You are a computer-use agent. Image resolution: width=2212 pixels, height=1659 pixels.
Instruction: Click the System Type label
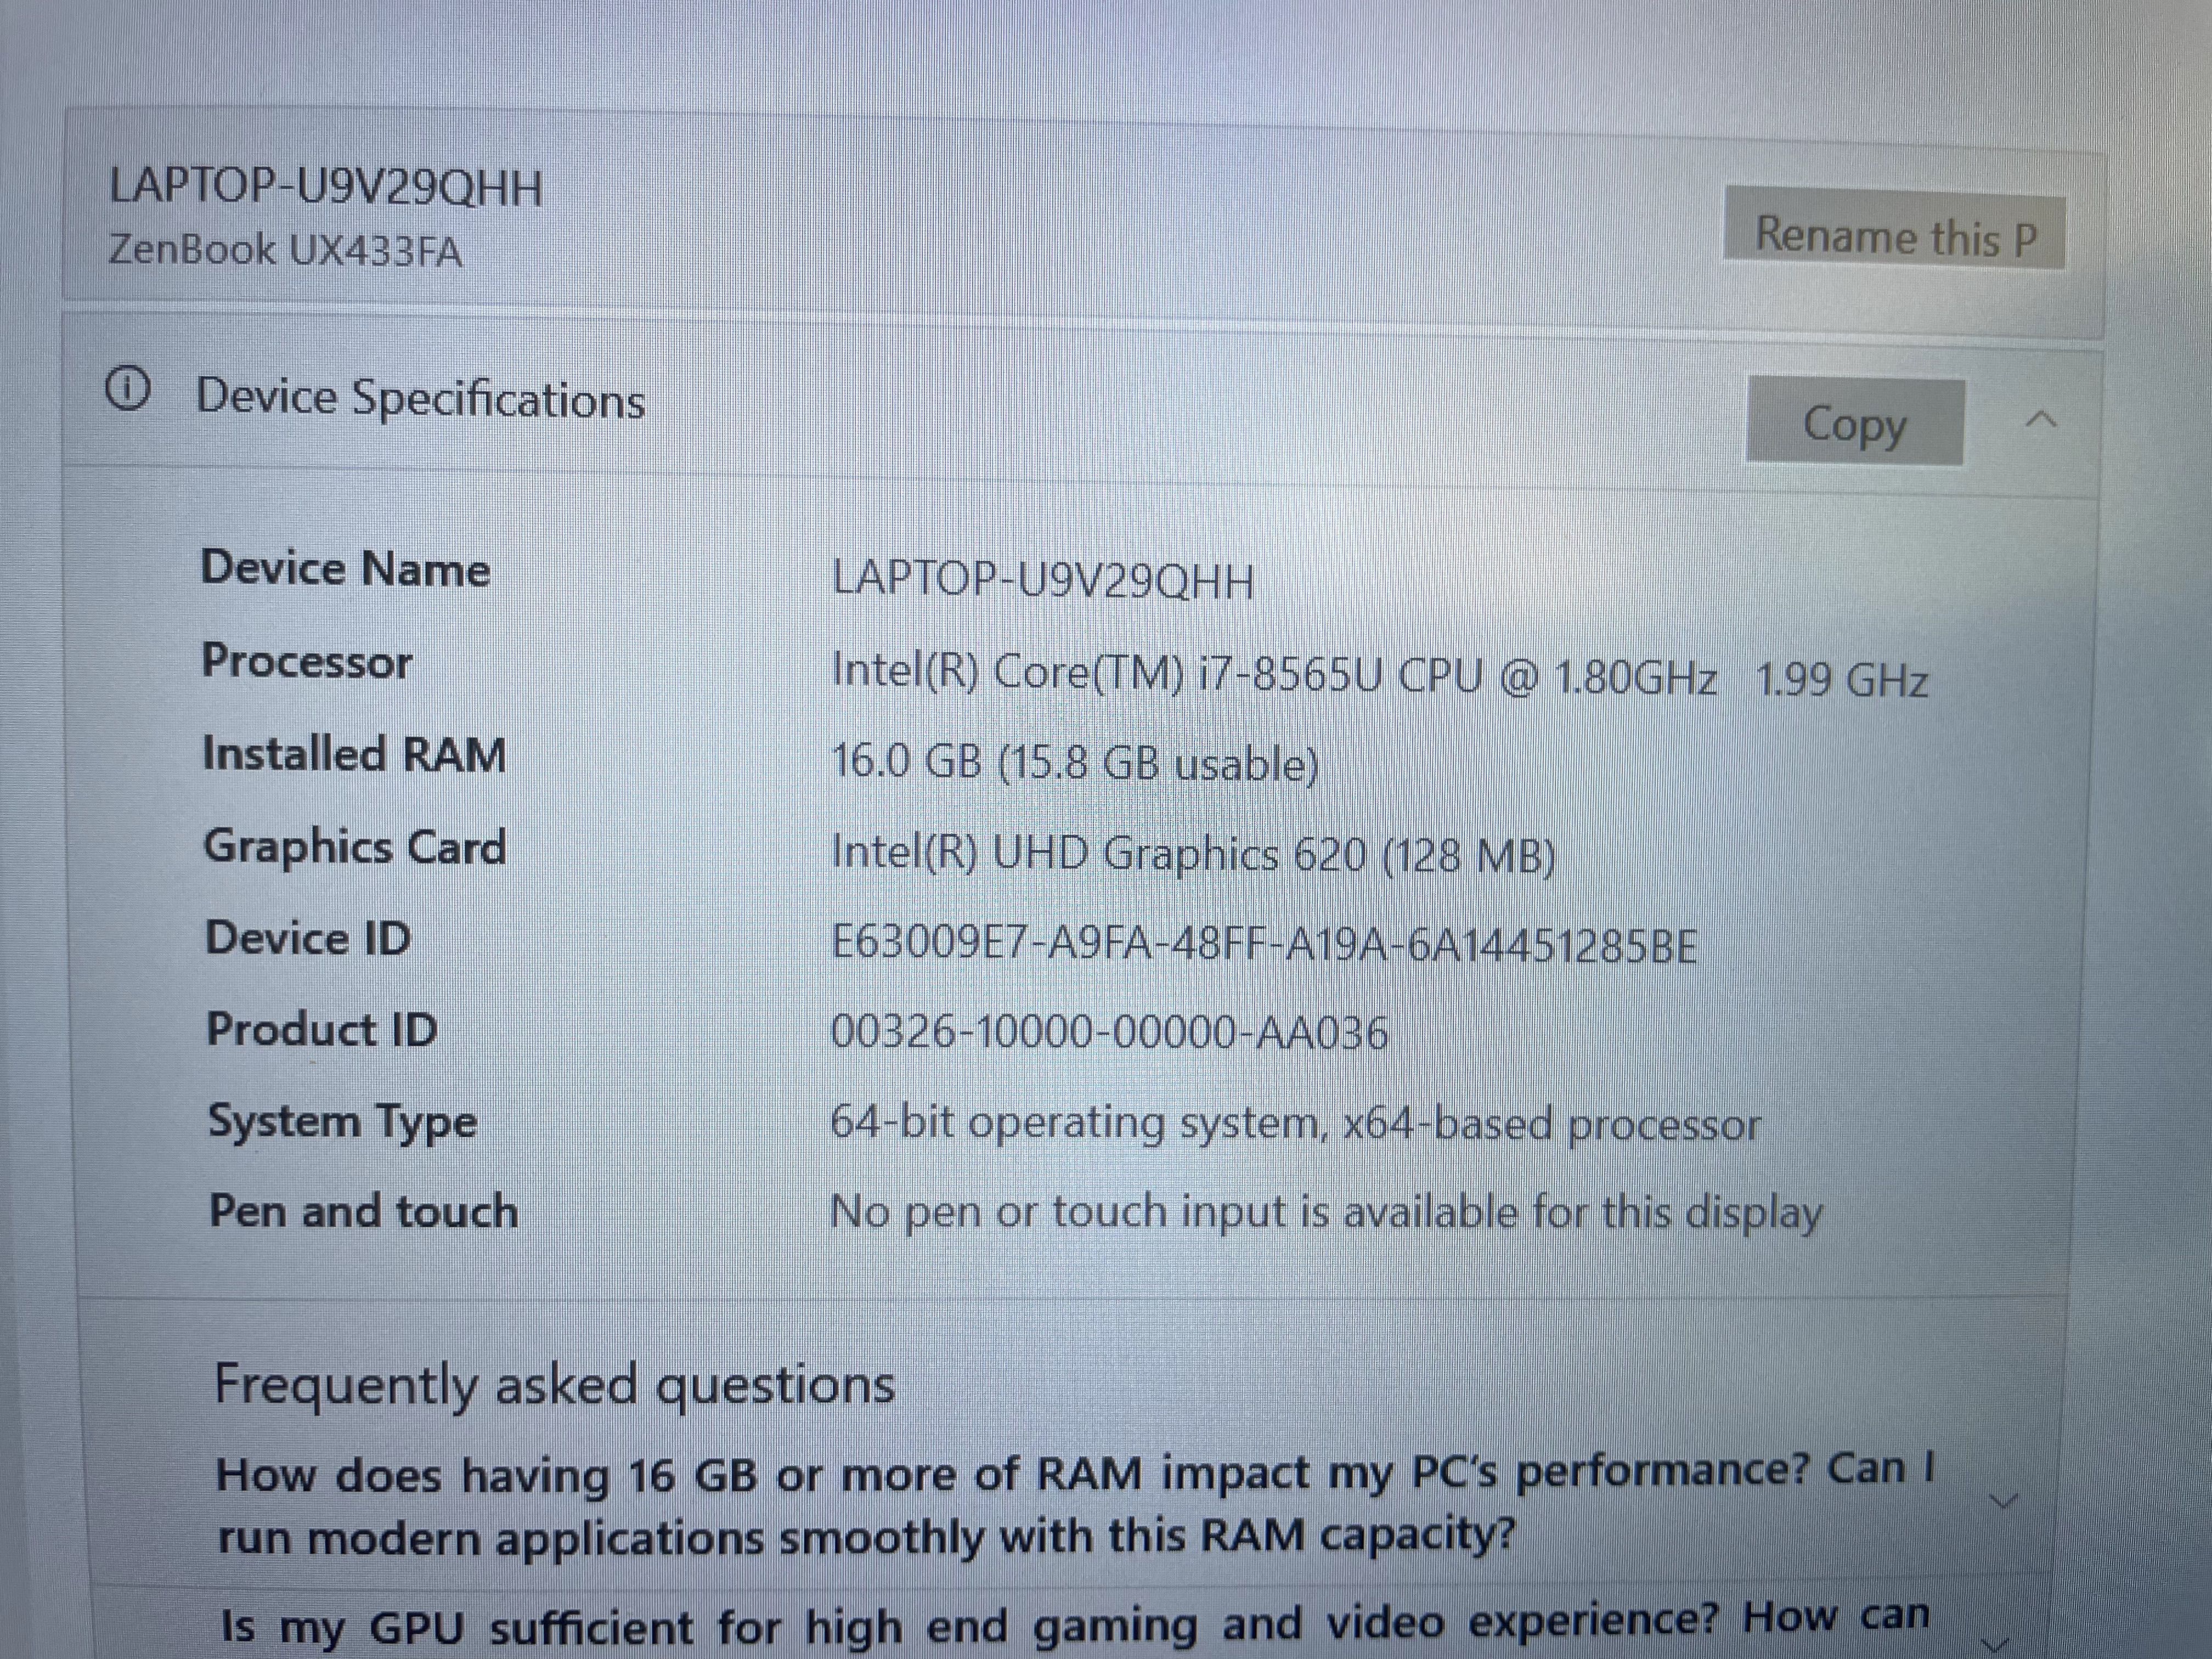[x=342, y=1122]
